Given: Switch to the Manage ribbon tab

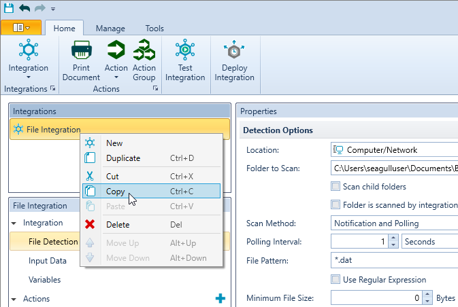Looking at the screenshot, I should point(110,29).
